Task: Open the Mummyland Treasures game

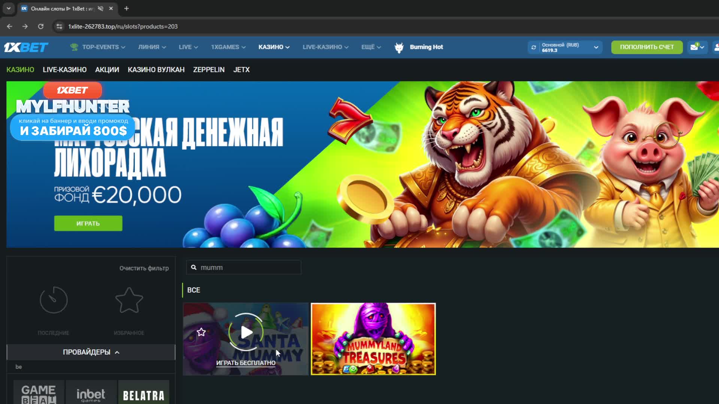Action: 373,339
